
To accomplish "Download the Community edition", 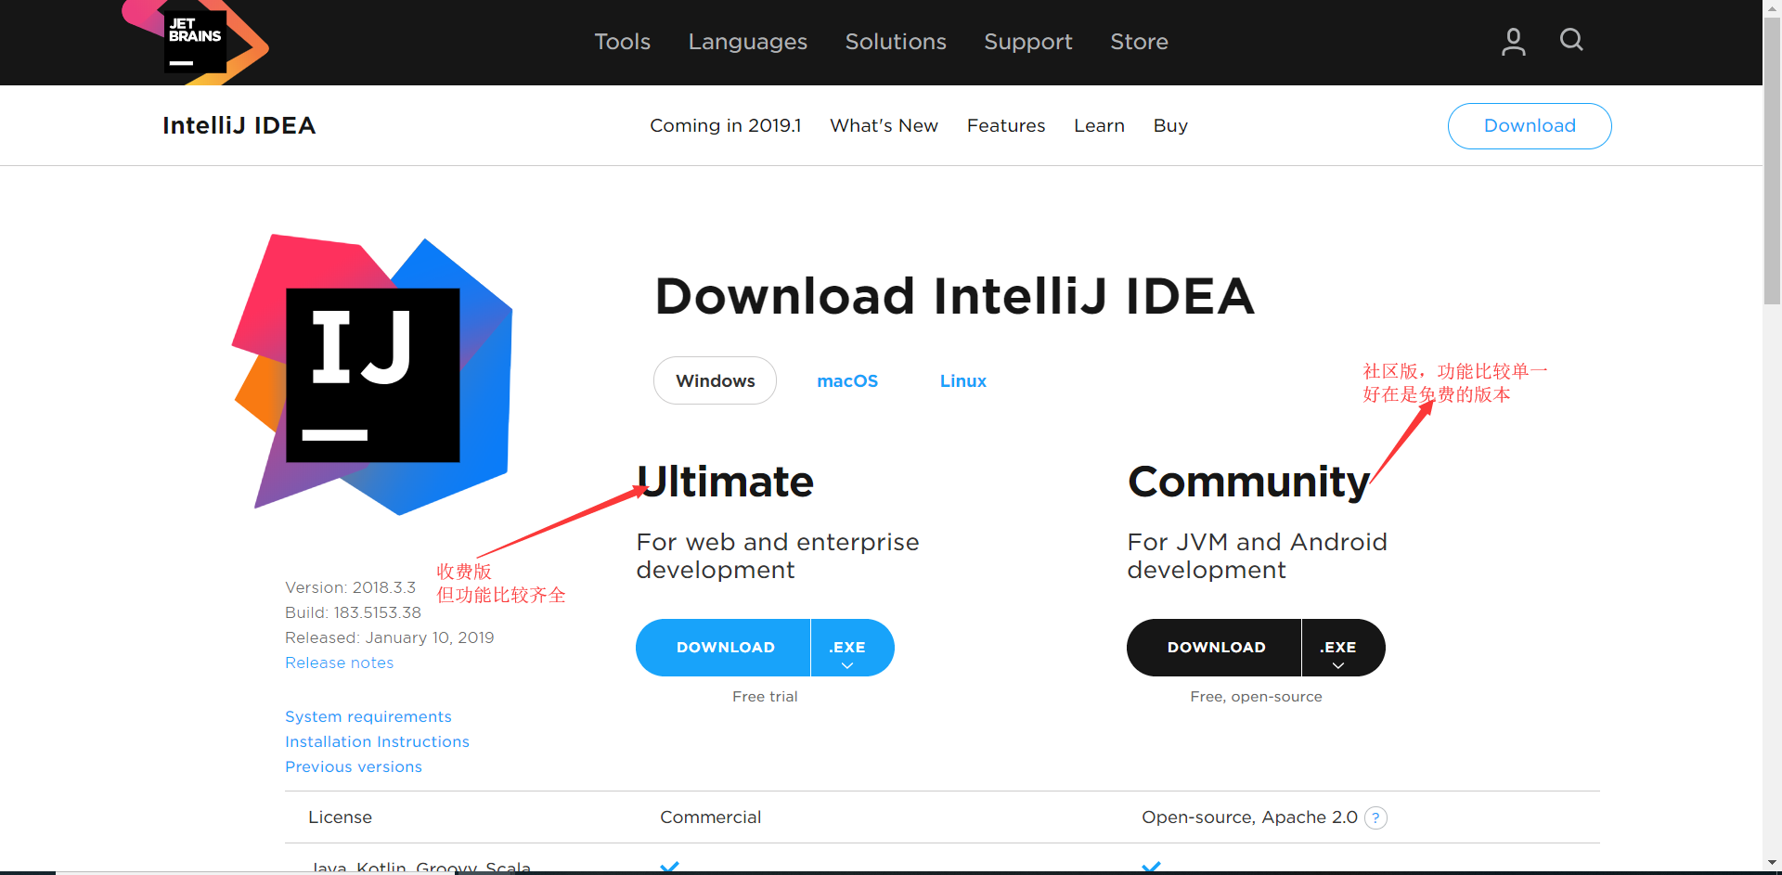I will pos(1215,648).
